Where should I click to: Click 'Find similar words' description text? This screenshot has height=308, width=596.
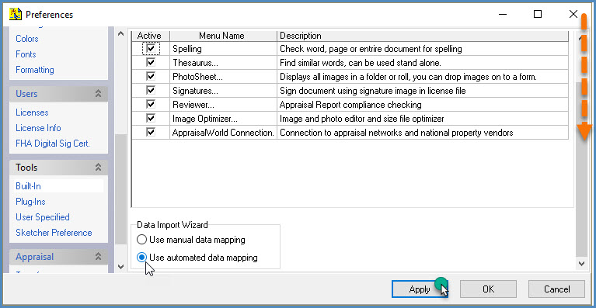click(361, 63)
